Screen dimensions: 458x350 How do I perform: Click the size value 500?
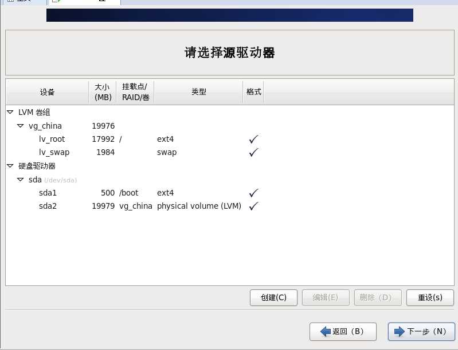point(108,193)
